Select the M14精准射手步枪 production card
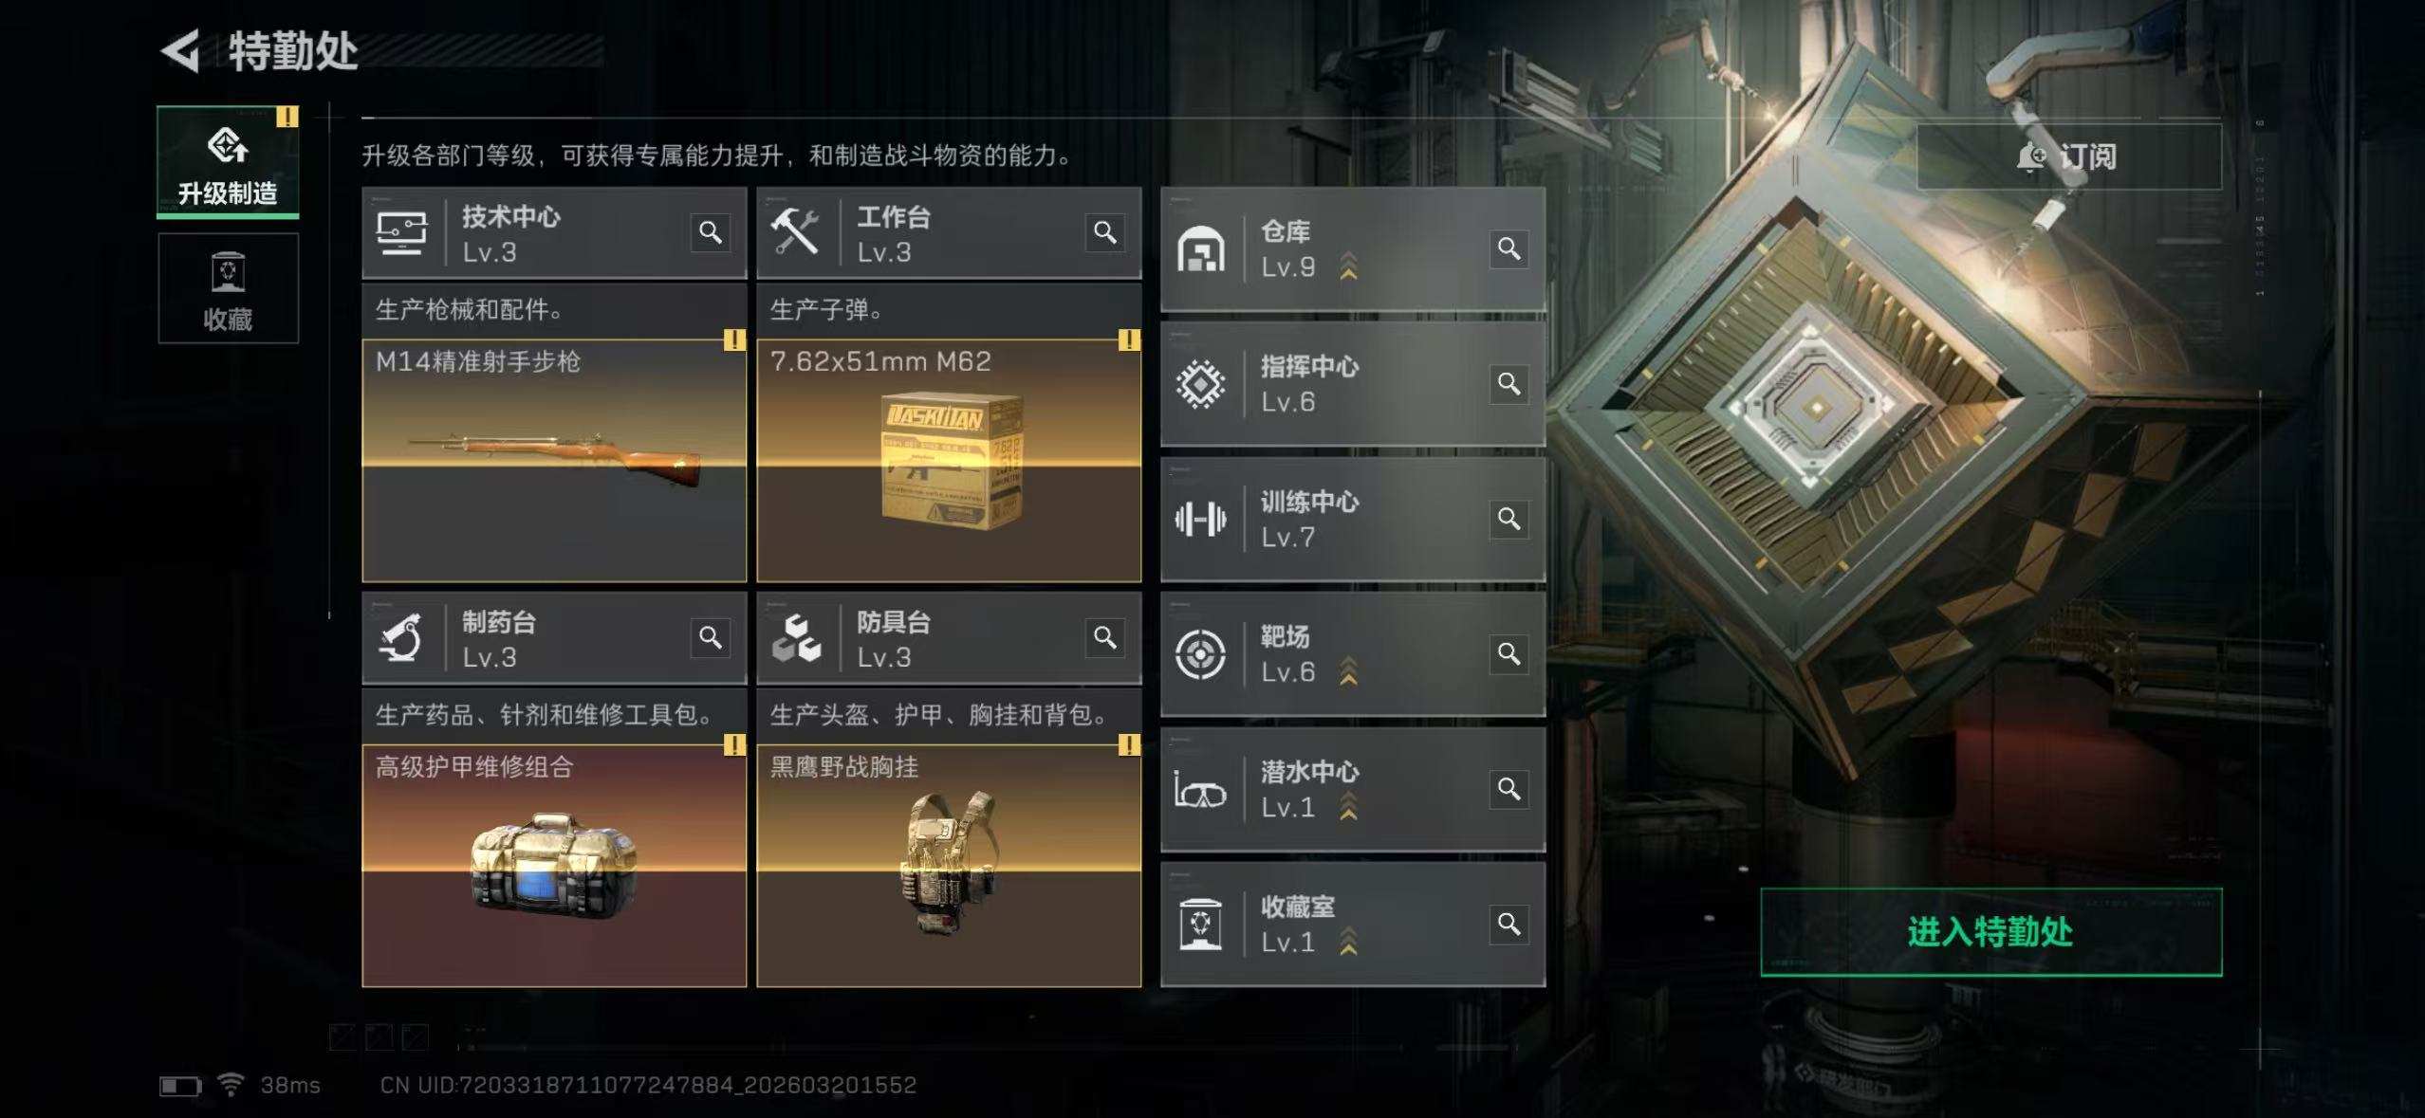This screenshot has width=2425, height=1118. (x=554, y=461)
